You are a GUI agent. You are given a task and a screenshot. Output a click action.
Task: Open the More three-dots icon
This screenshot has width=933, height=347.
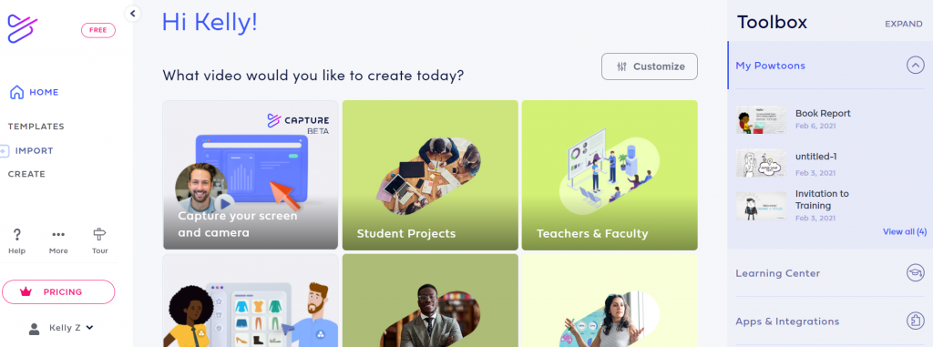pyautogui.click(x=58, y=234)
